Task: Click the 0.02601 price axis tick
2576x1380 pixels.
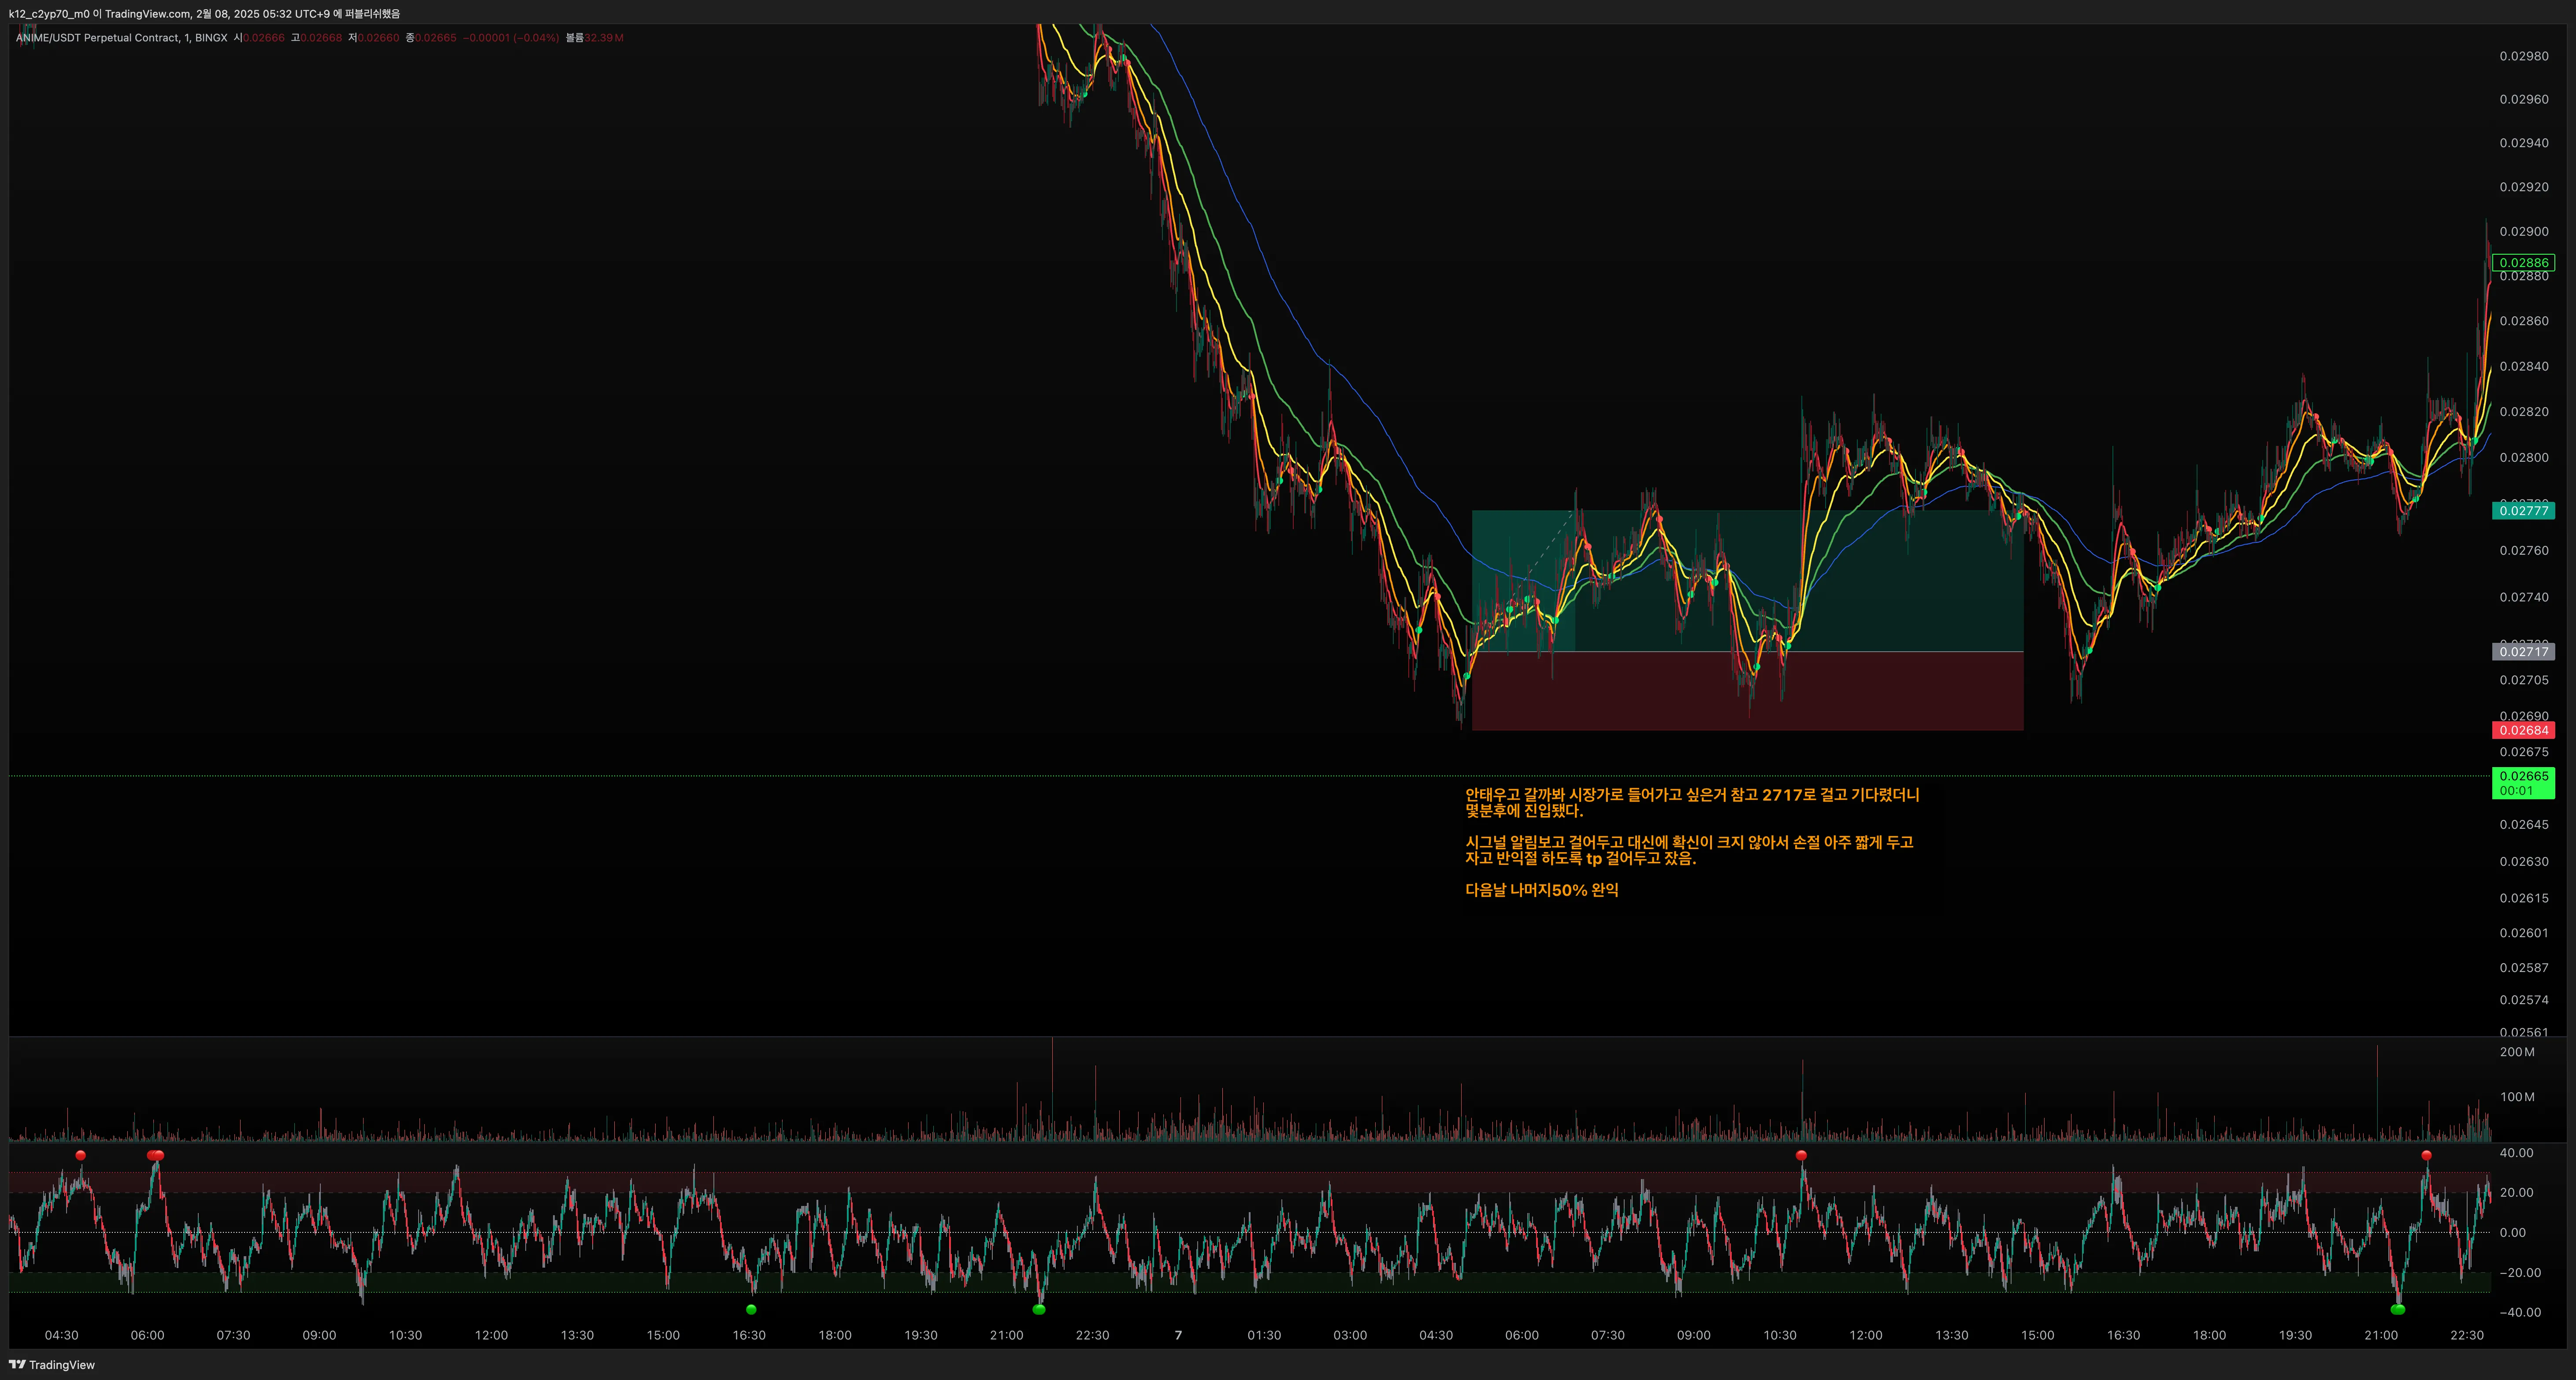Action: click(2523, 933)
